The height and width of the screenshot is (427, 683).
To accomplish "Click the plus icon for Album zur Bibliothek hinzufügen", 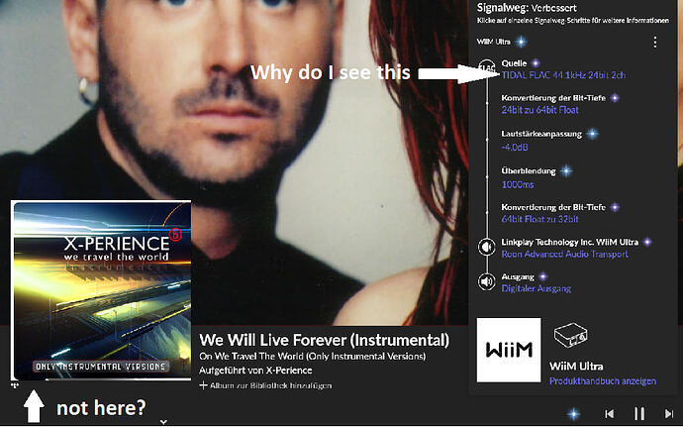I will click(x=203, y=385).
